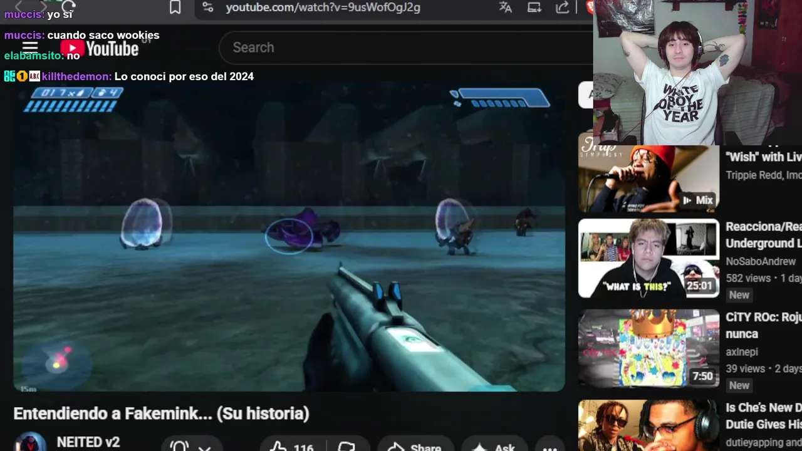Go back with the browser back arrow
This screenshot has height=451, width=802.
point(19,6)
